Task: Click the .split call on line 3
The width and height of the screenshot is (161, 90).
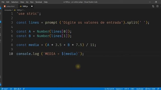Action: coord(131,22)
